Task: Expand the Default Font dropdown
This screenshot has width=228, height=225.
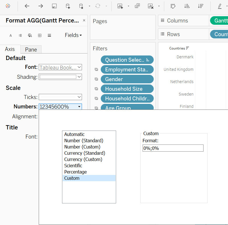Action: pos(60,67)
